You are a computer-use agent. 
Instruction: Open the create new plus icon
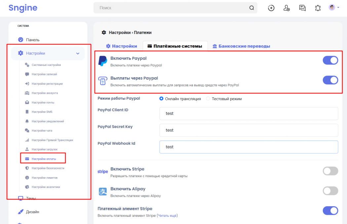271,8
